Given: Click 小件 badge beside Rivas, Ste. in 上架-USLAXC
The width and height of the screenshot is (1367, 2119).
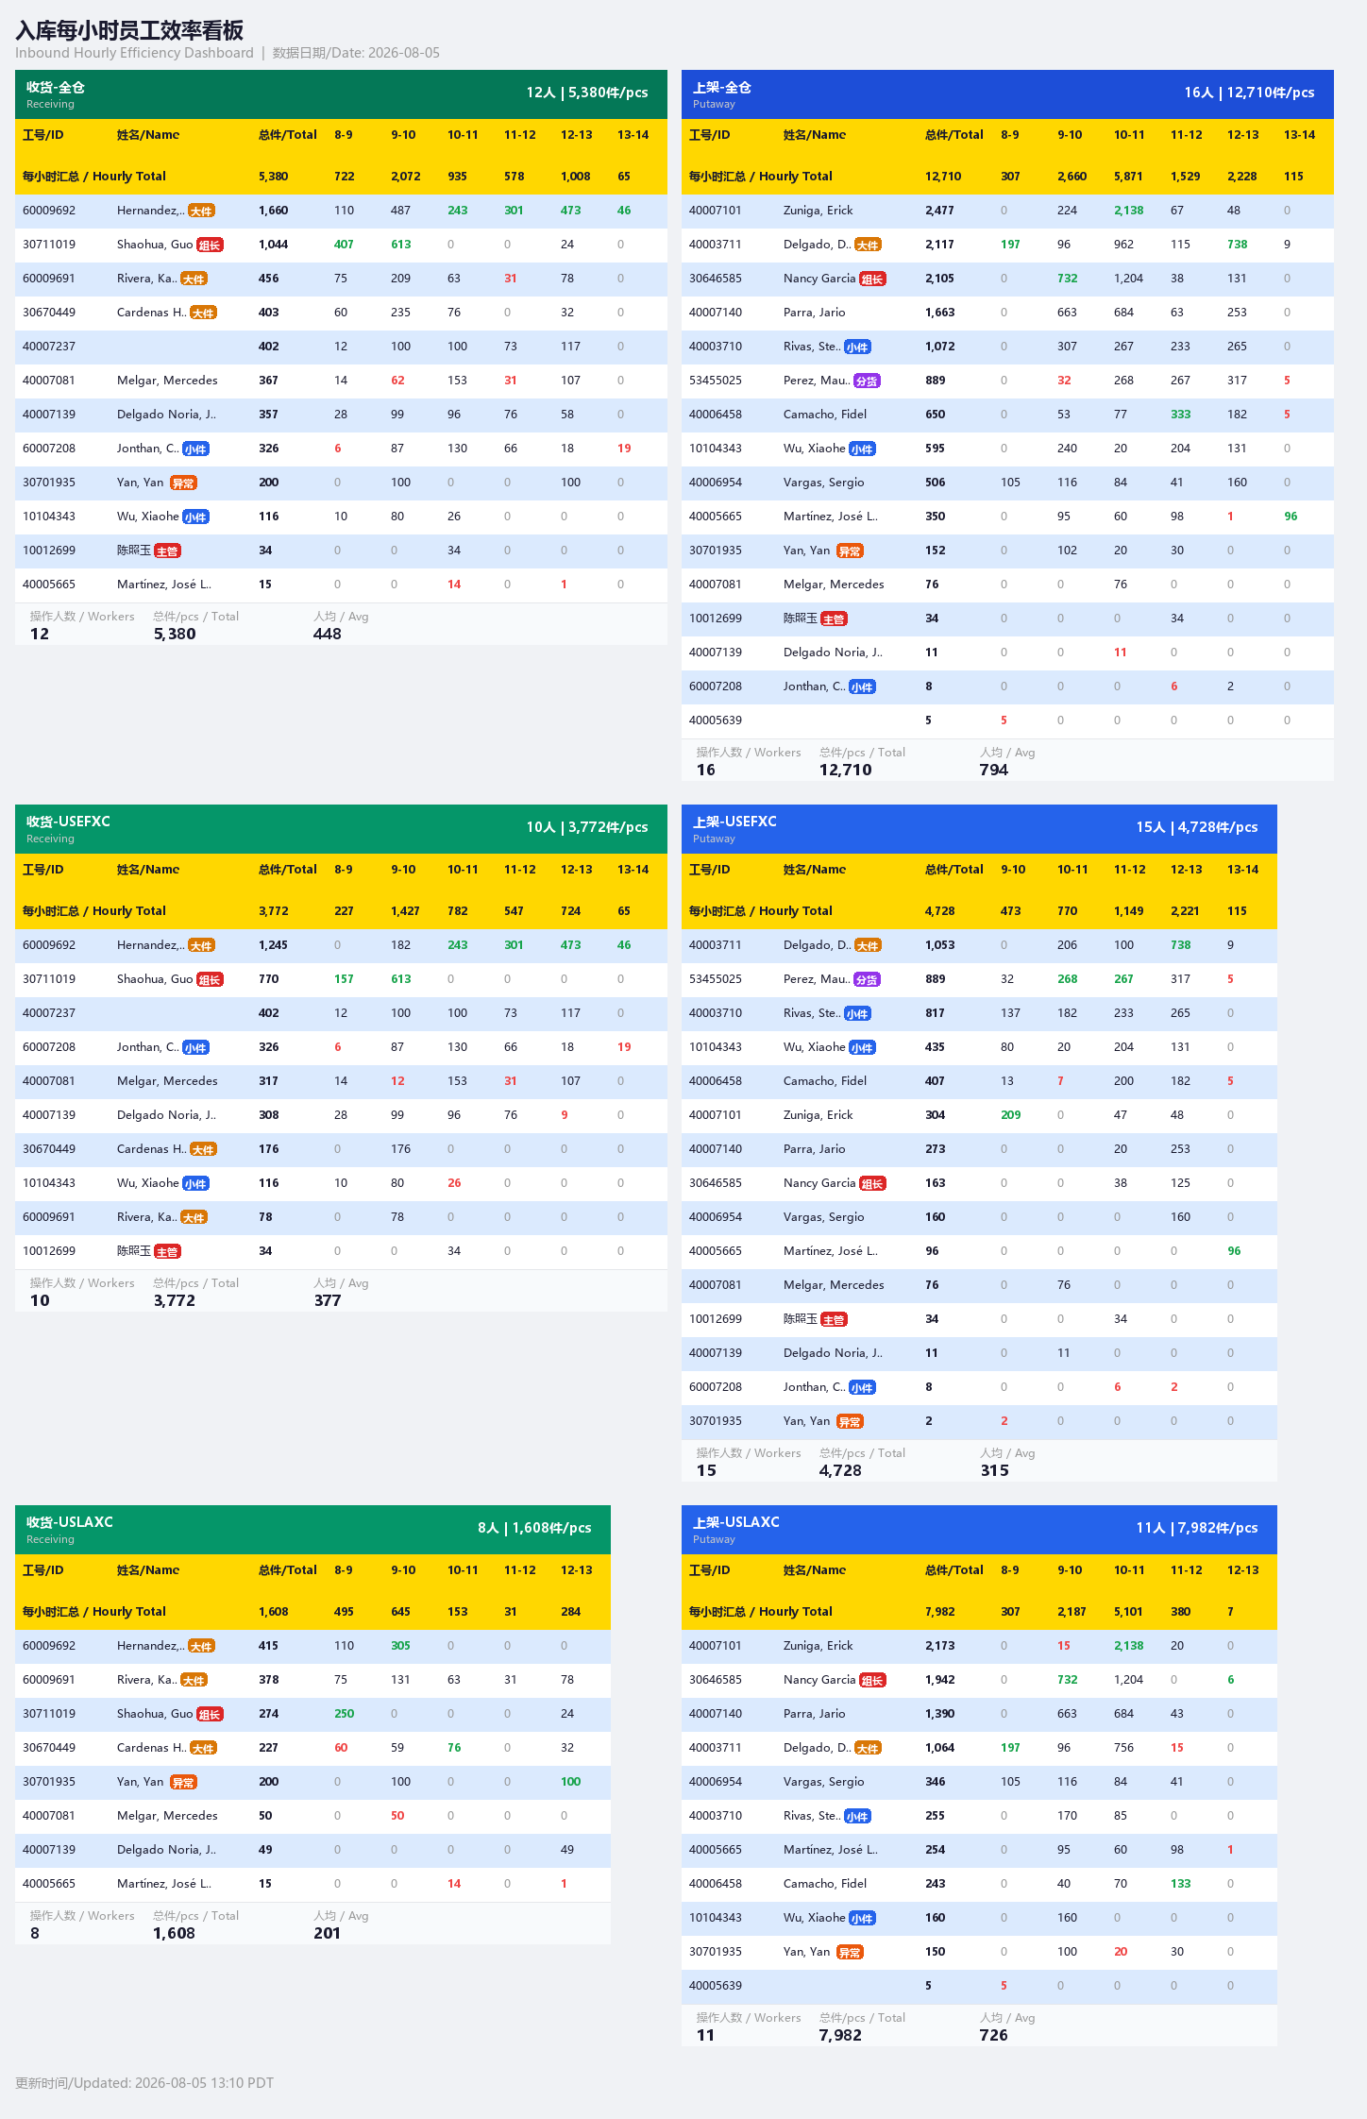Looking at the screenshot, I should (857, 1816).
